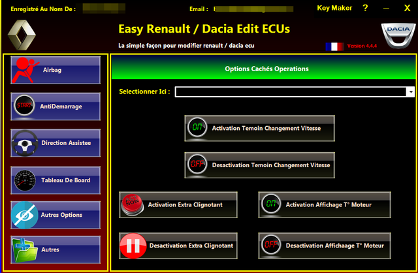Select the French flag language icon
Screen dimensions: 418x273
(334, 46)
